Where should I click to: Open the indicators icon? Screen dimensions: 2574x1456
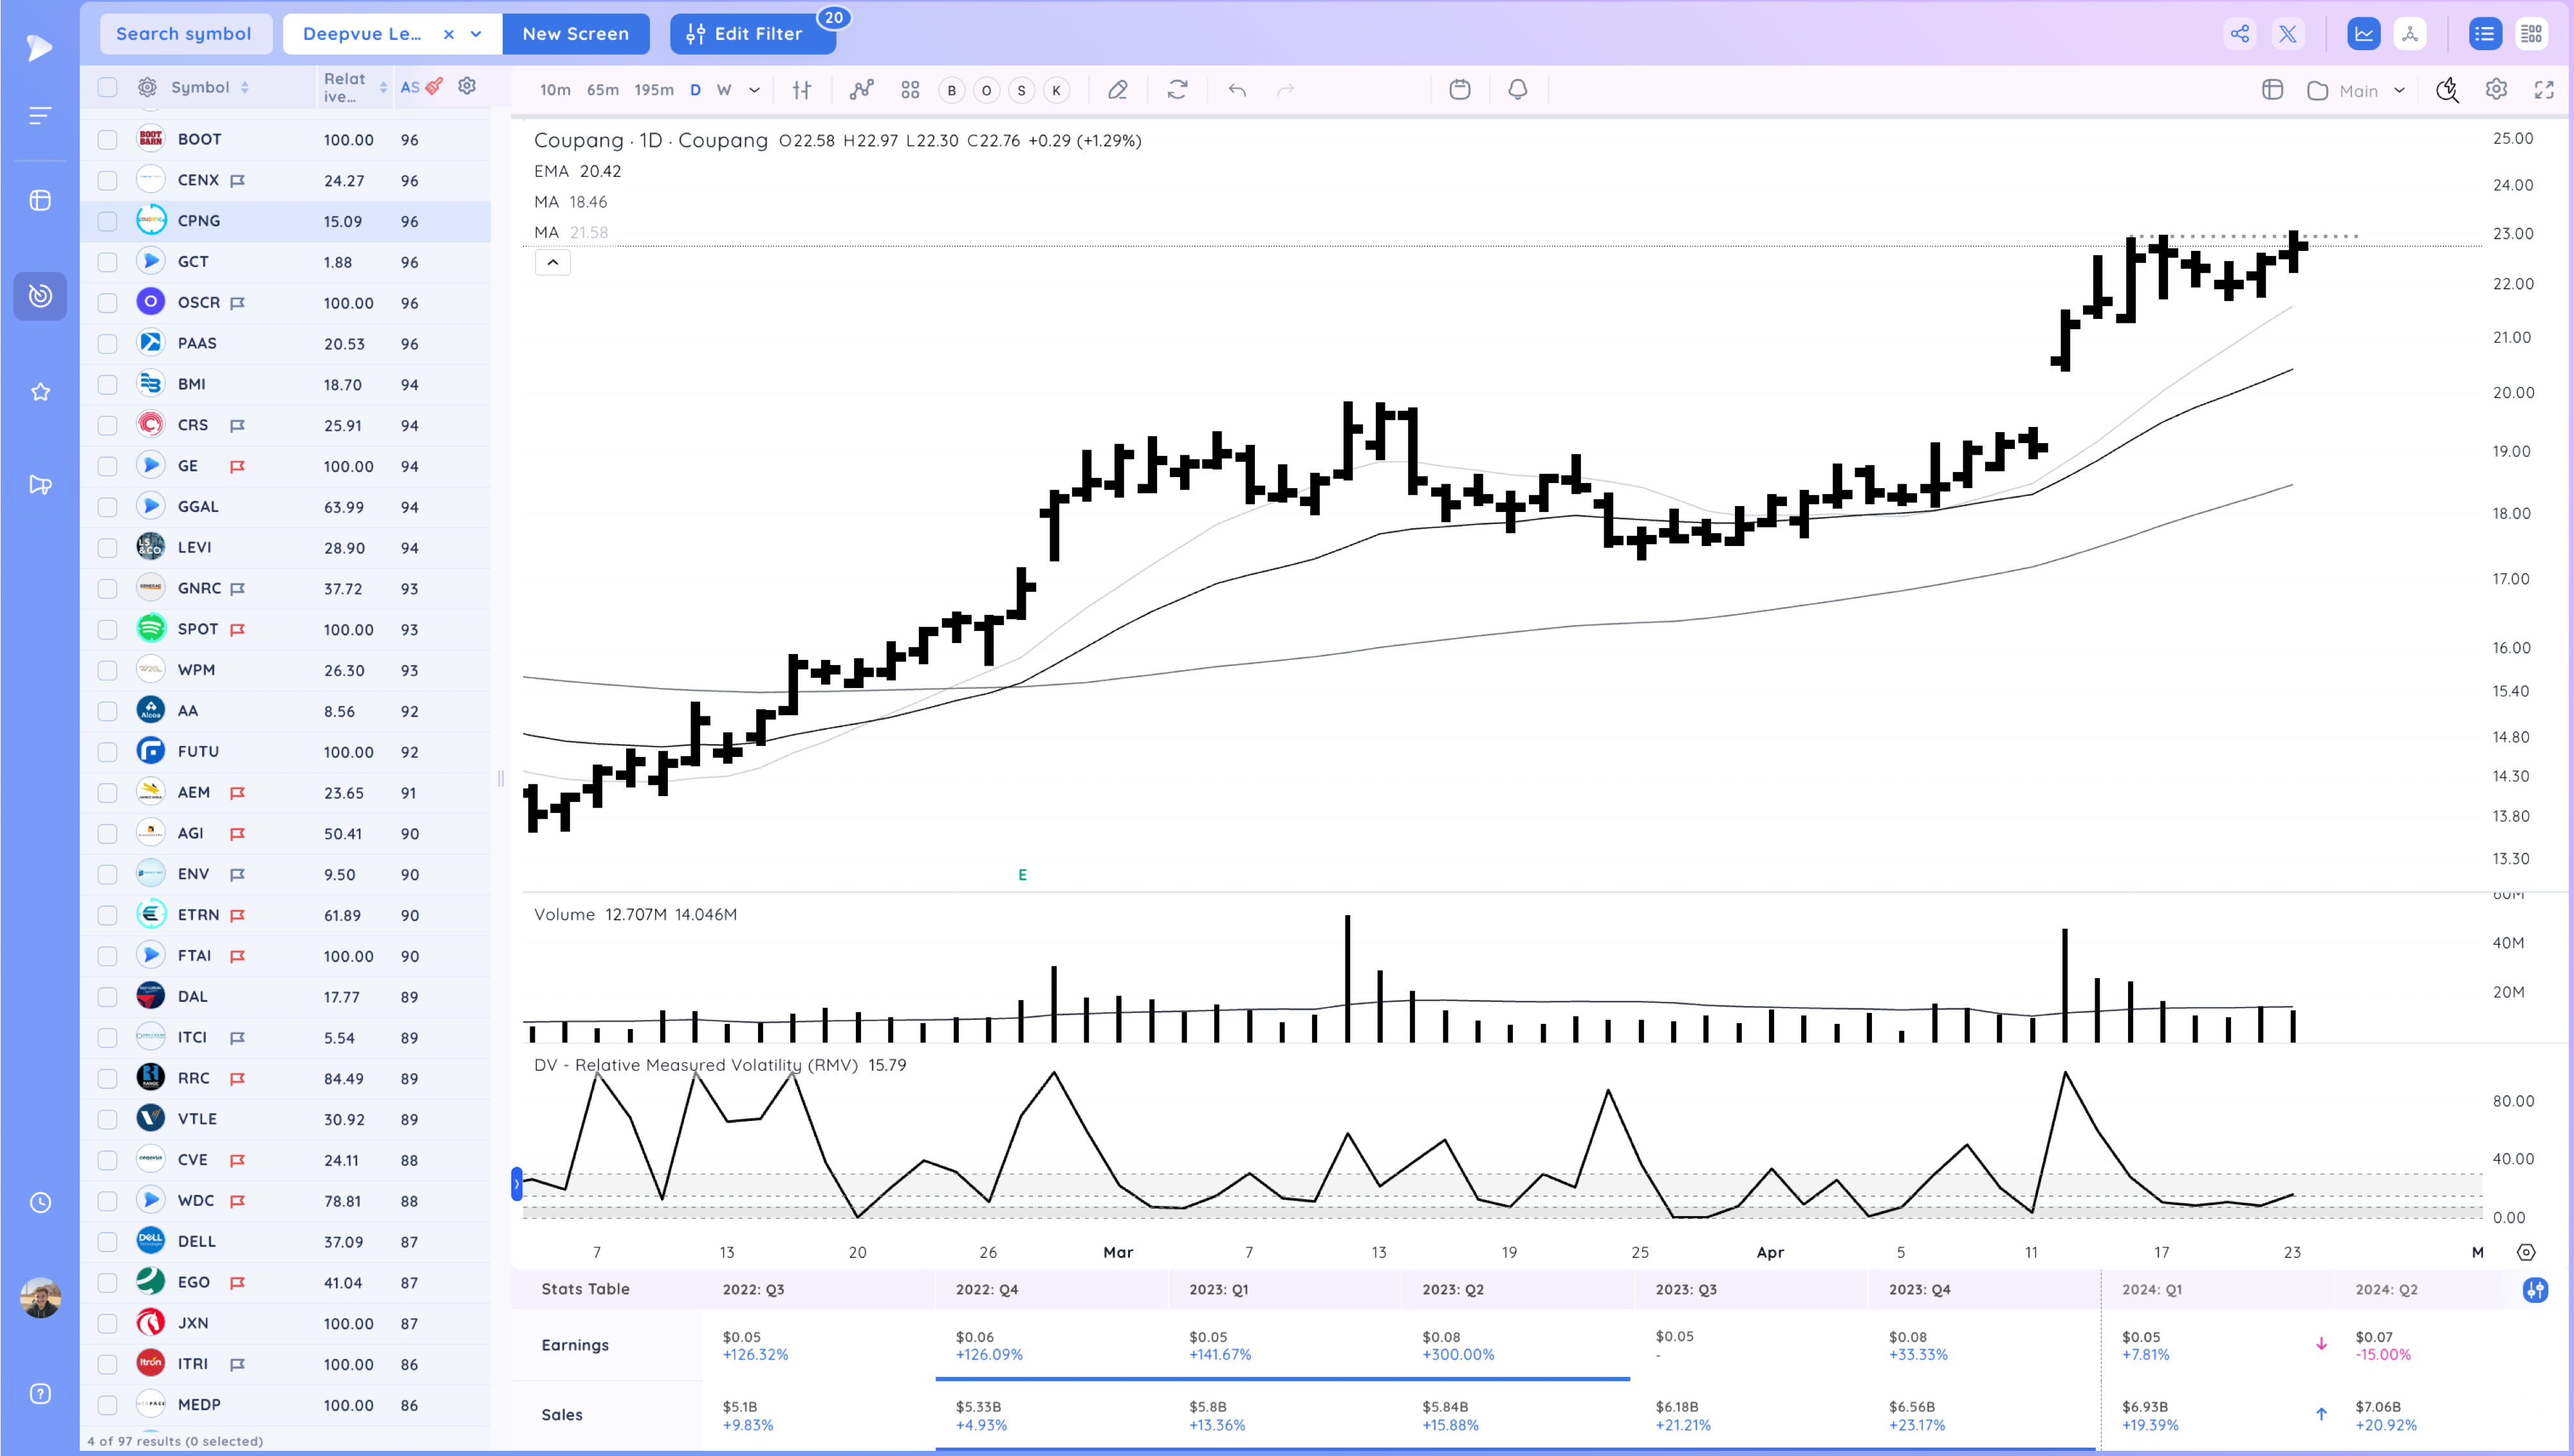click(862, 90)
